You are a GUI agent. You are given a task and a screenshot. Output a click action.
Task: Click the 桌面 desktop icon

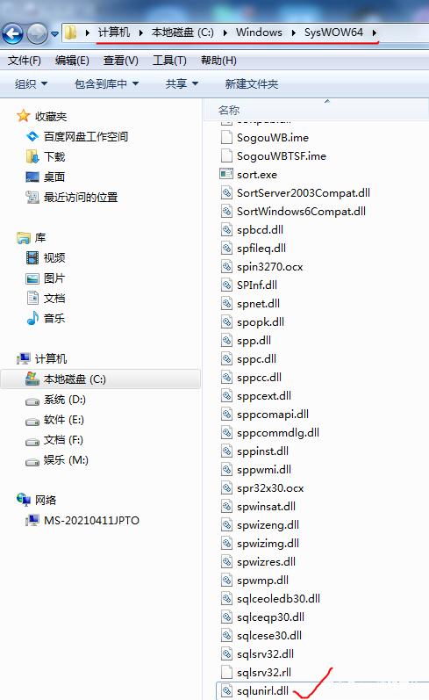32,177
